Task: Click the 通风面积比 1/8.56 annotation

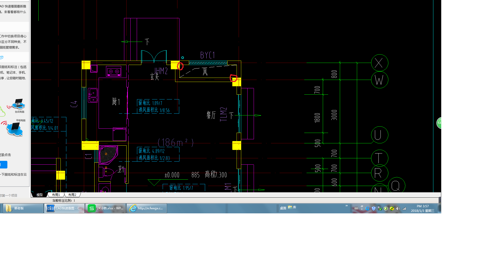Action: [x=154, y=110]
